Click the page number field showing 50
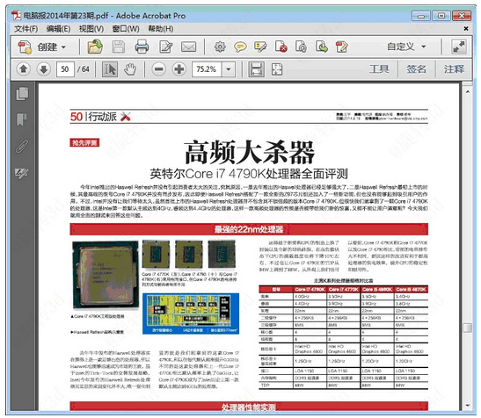The height and width of the screenshot is (418, 481). pyautogui.click(x=65, y=69)
